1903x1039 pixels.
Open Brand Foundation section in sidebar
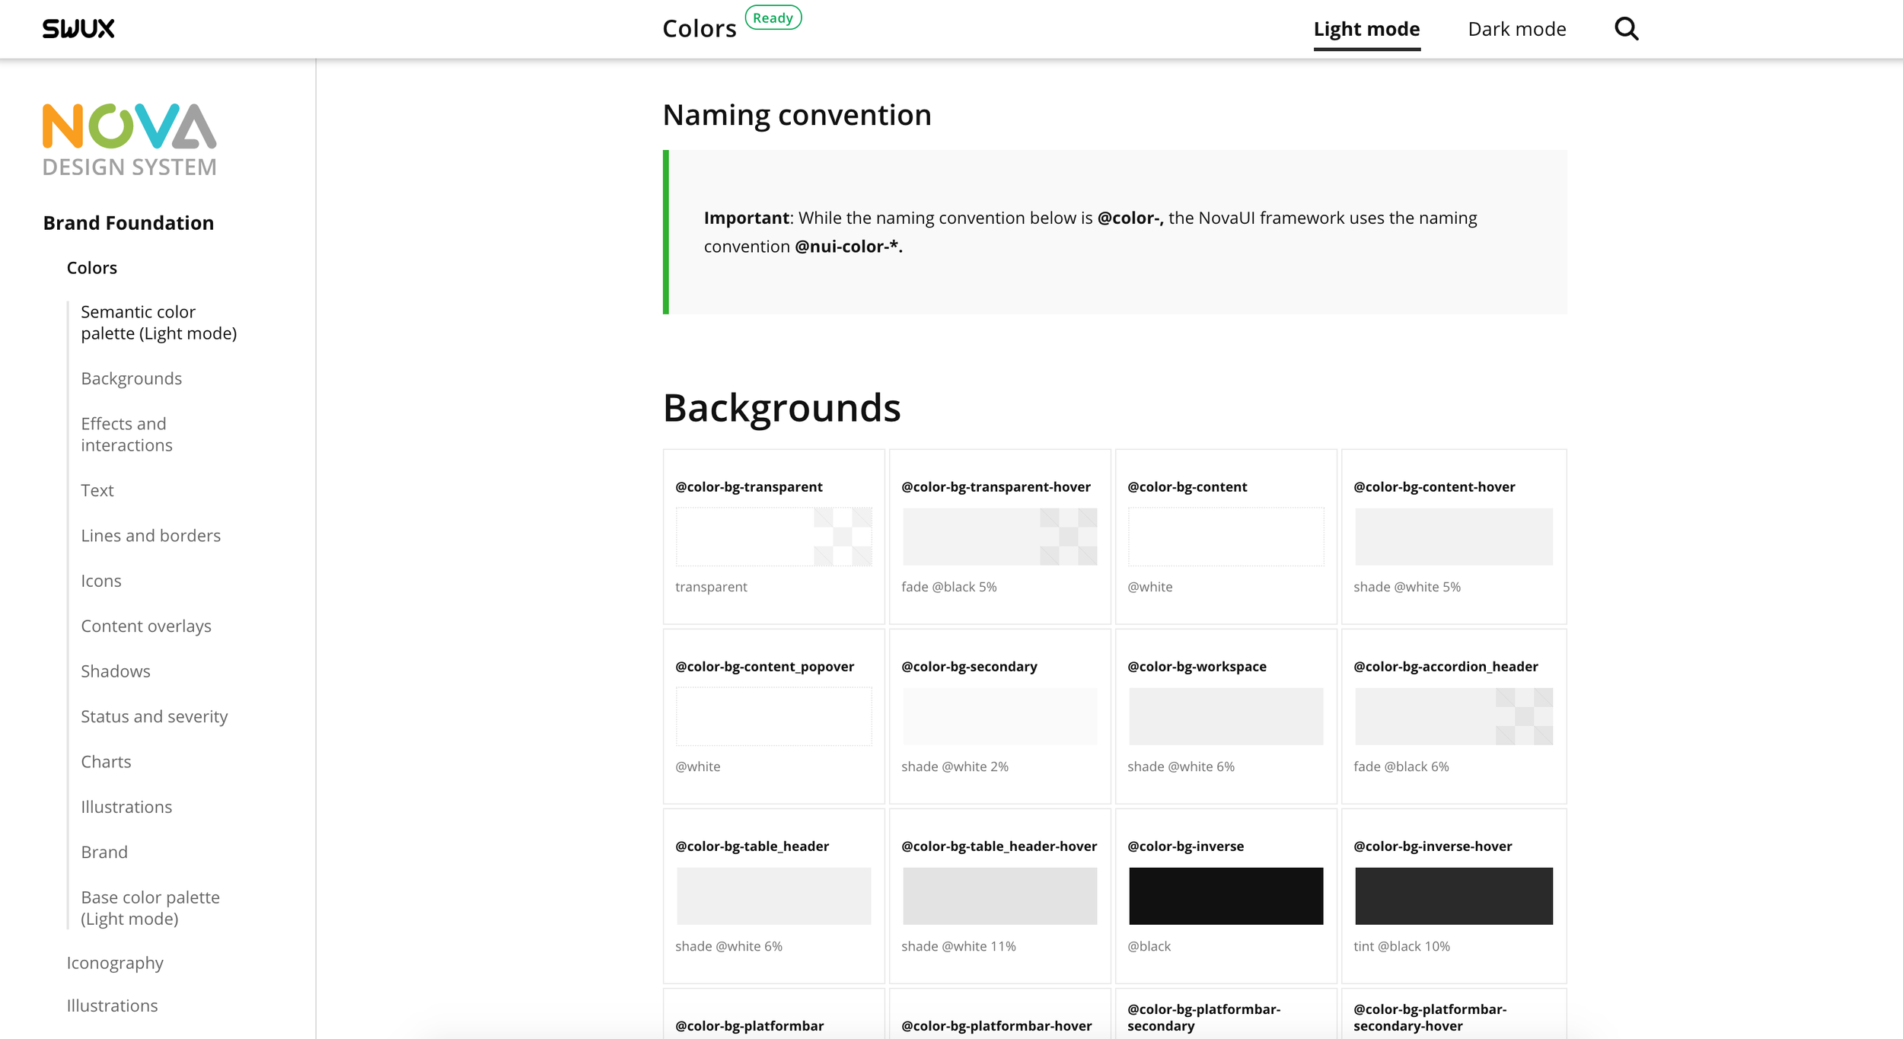tap(128, 223)
